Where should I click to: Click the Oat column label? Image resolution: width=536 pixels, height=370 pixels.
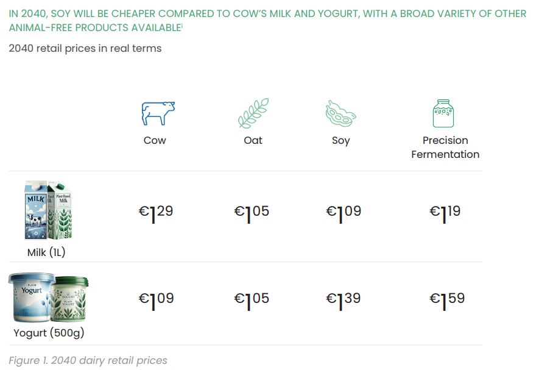(253, 140)
